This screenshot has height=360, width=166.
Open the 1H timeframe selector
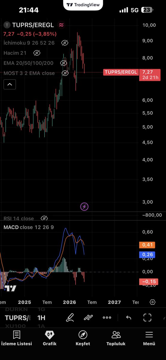pyautogui.click(x=41, y=318)
